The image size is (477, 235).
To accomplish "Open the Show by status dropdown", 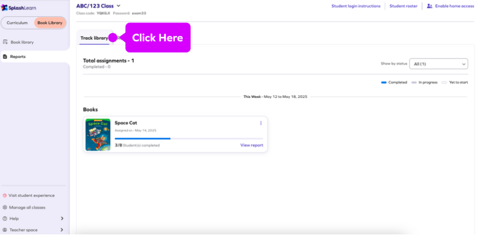I will (x=438, y=64).
